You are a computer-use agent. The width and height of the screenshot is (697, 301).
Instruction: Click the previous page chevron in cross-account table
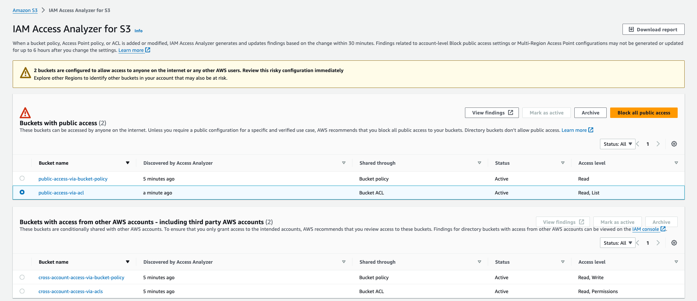637,243
